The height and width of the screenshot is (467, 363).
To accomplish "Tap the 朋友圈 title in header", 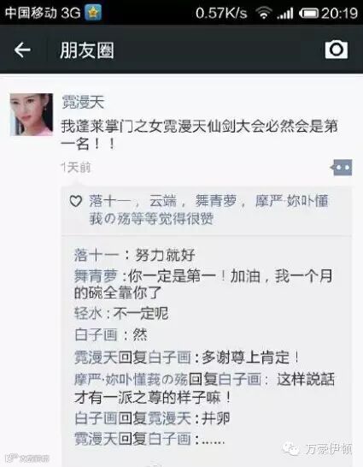I will coord(87,50).
